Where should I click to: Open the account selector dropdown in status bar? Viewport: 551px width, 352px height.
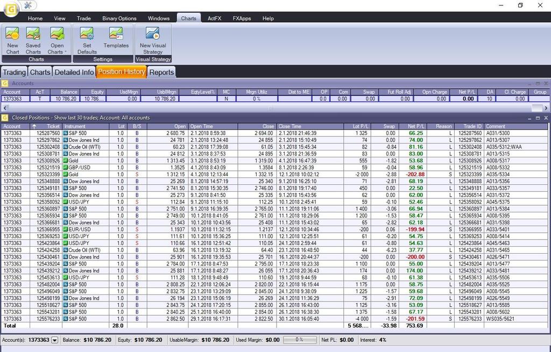[x=54, y=340]
